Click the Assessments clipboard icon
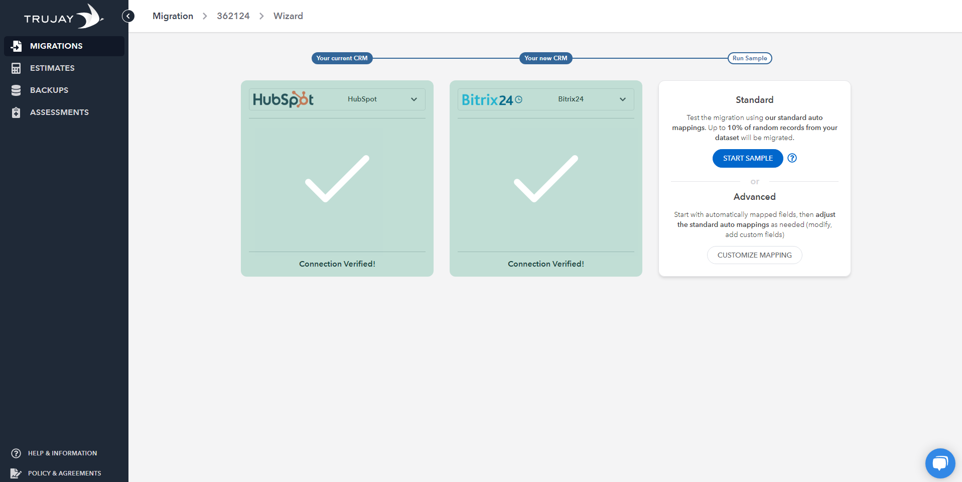Image resolution: width=962 pixels, height=482 pixels. [x=16, y=112]
